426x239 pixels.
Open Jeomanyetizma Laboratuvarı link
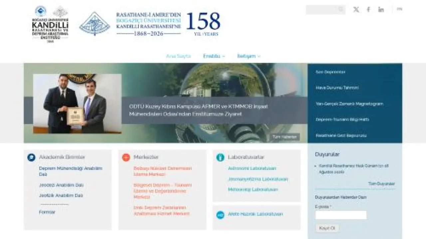coord(258,179)
